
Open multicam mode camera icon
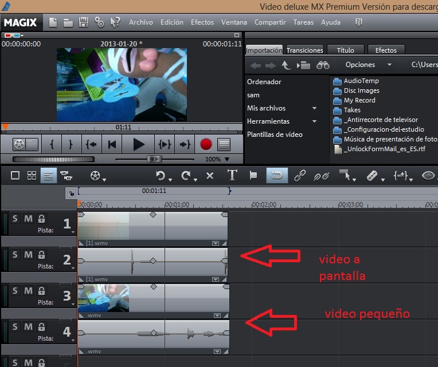[x=66, y=176]
